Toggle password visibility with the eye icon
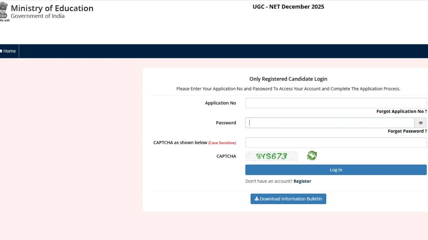The image size is (428, 240). pos(421,123)
